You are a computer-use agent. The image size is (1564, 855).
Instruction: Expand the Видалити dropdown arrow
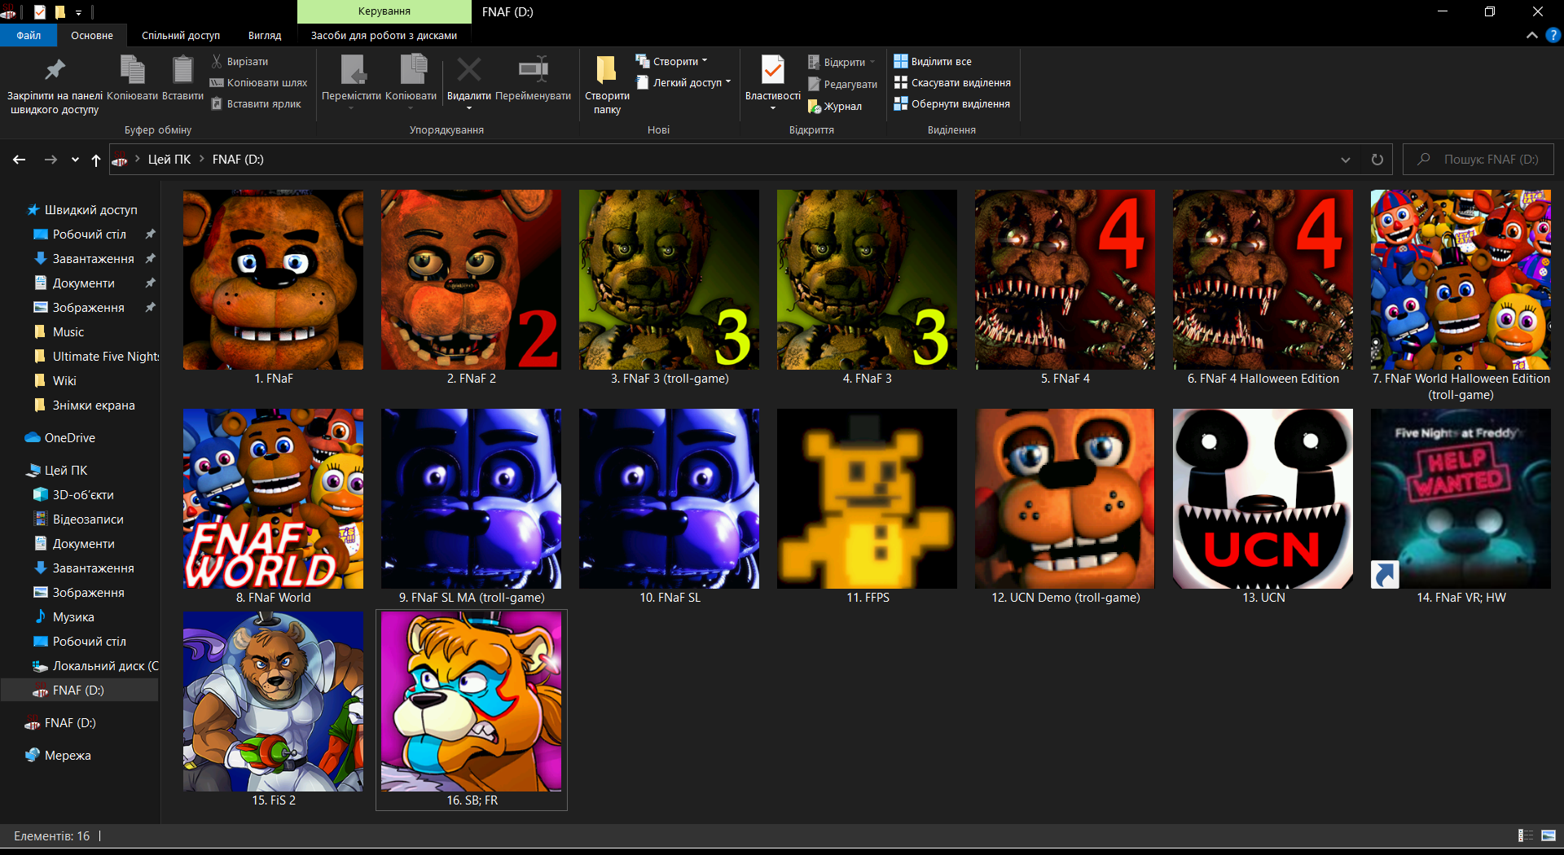(468, 108)
